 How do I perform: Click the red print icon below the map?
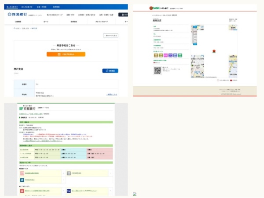231,81
